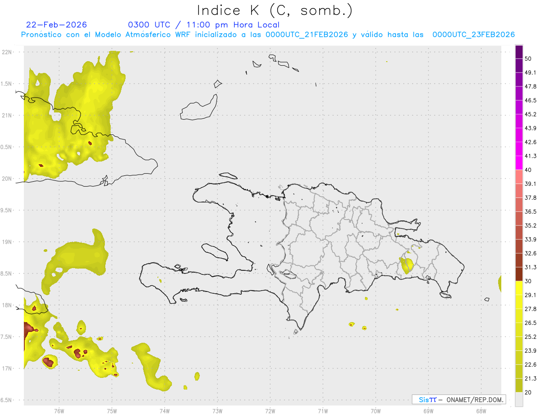Image resolution: width=540 pixels, height=417 pixels.
Task: Click the yellow shaded patch over eastern Dominican Republic
Action: pyautogui.click(x=406, y=265)
